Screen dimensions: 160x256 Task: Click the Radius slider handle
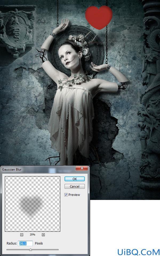(x=30, y=250)
